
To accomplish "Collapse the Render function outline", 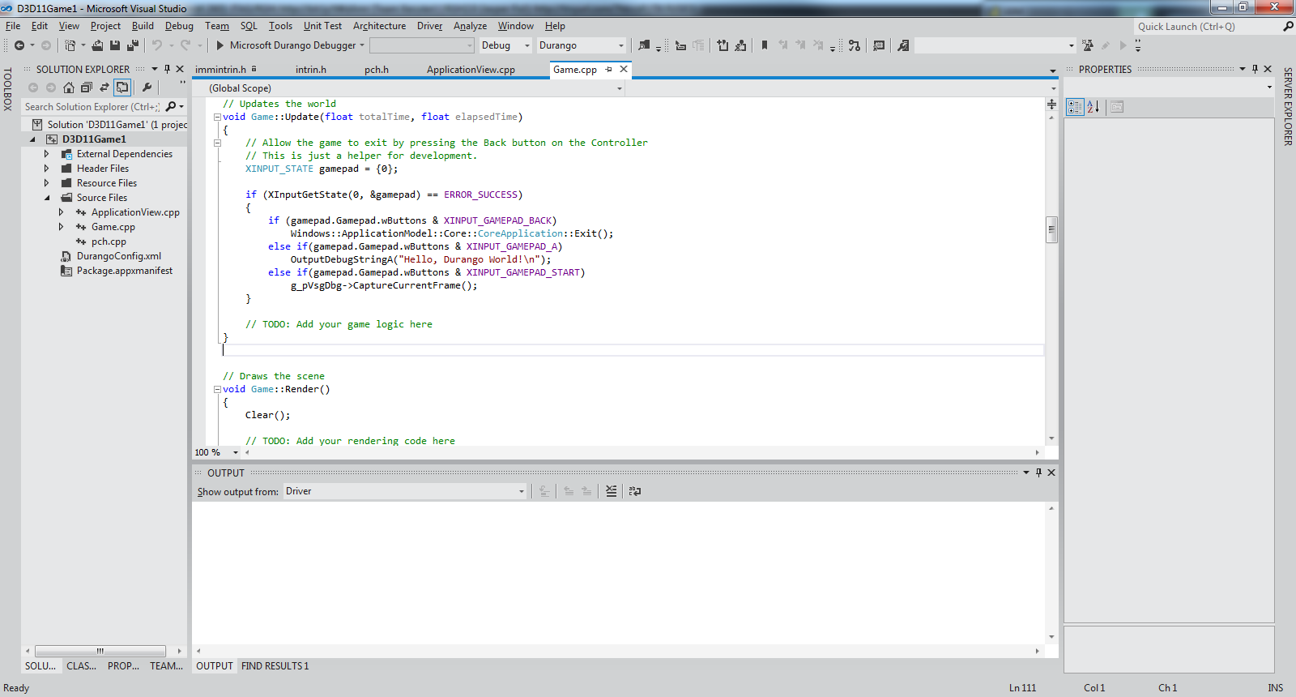I will pos(217,389).
